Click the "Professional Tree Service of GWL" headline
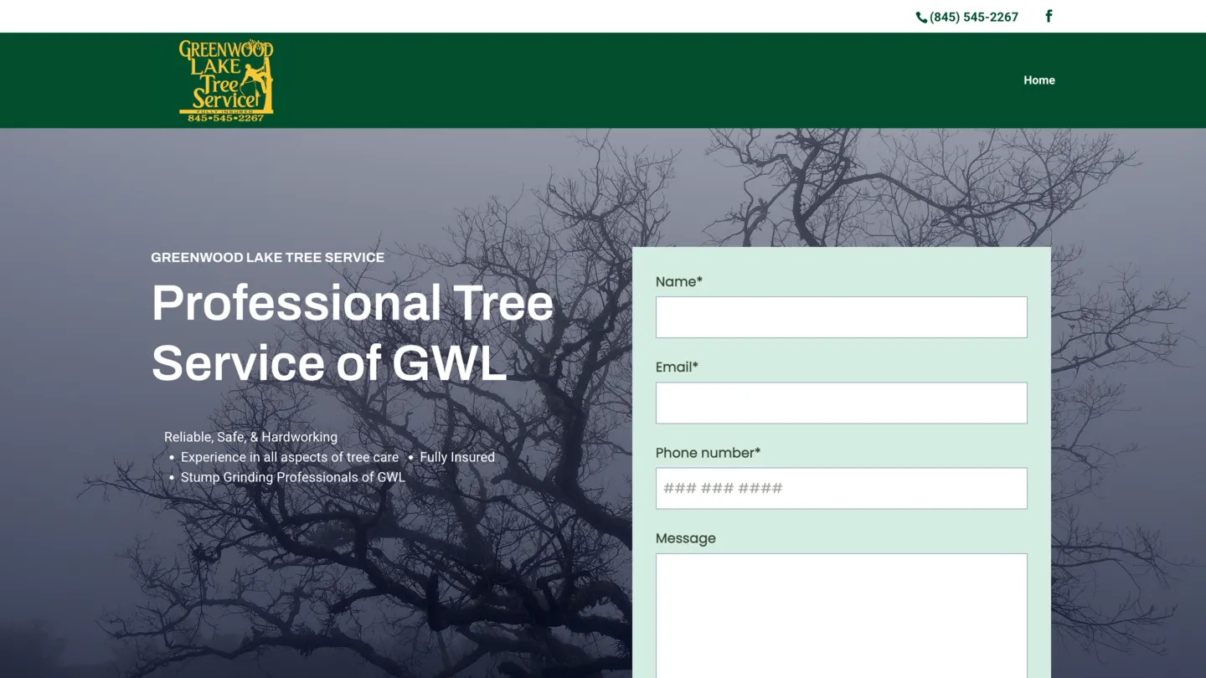 click(x=351, y=333)
